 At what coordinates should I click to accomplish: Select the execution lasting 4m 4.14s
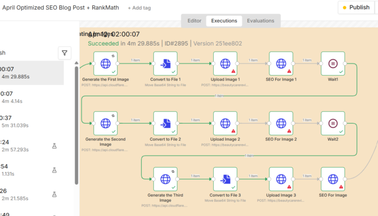coord(32,98)
